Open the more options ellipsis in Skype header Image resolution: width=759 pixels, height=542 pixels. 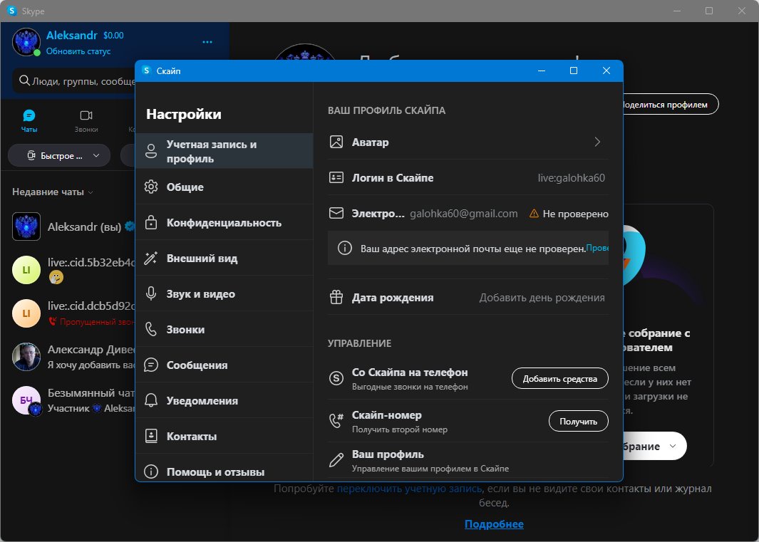(207, 42)
